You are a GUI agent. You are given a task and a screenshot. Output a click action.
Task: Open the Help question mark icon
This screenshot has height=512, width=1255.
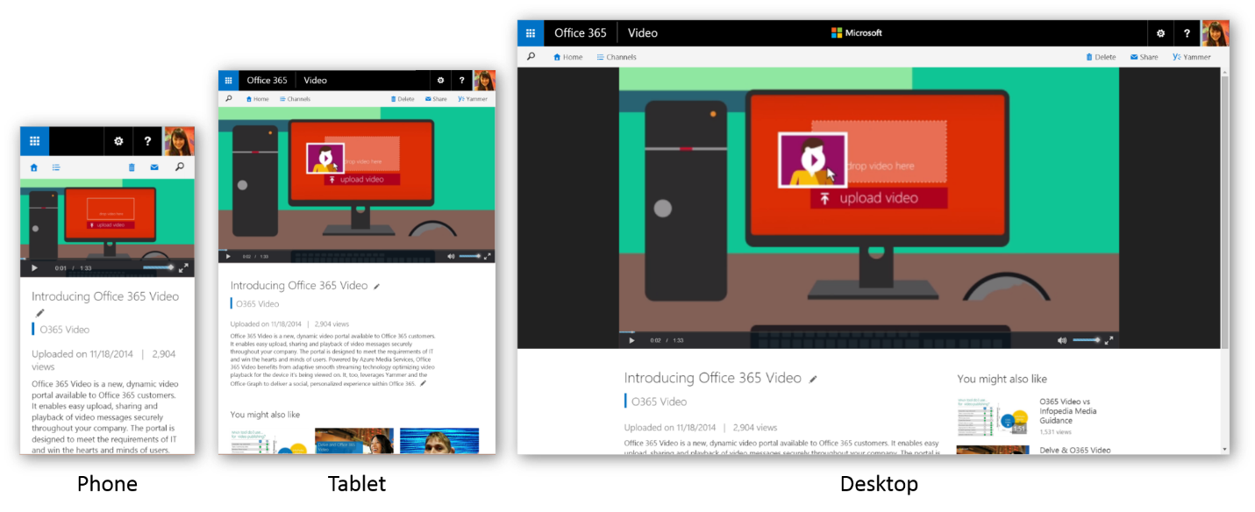1187,32
